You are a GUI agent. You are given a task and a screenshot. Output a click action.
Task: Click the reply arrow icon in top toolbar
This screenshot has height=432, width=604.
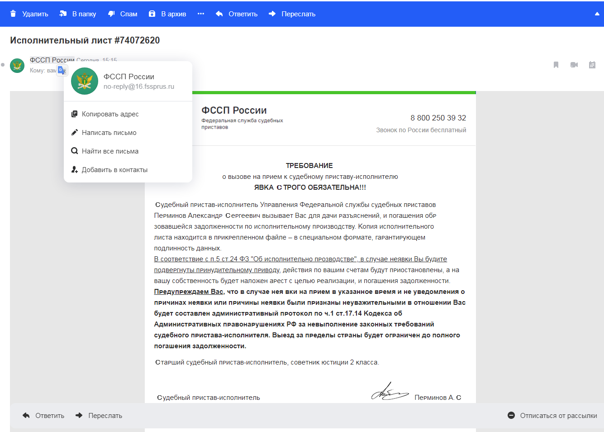(x=219, y=14)
